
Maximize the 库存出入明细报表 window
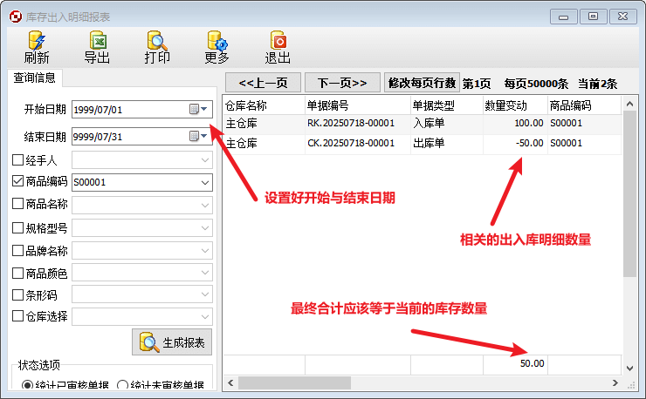pos(593,17)
